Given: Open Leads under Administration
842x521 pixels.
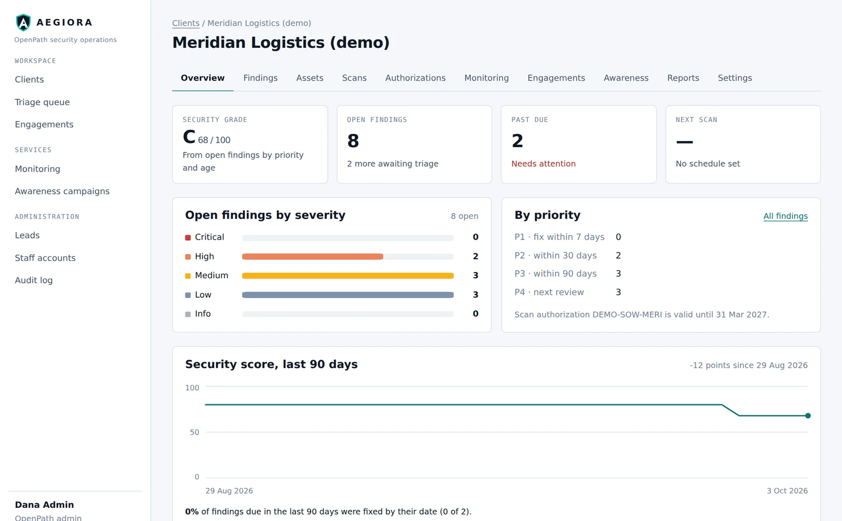Looking at the screenshot, I should tap(27, 236).
